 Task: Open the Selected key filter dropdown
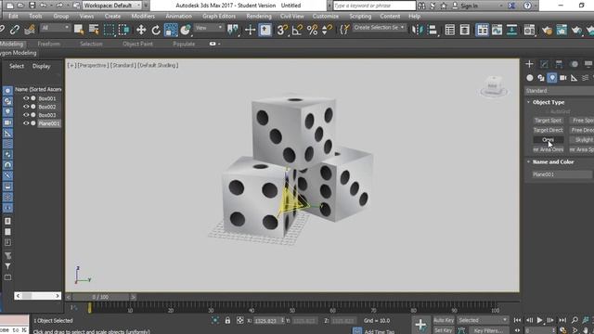click(483, 320)
